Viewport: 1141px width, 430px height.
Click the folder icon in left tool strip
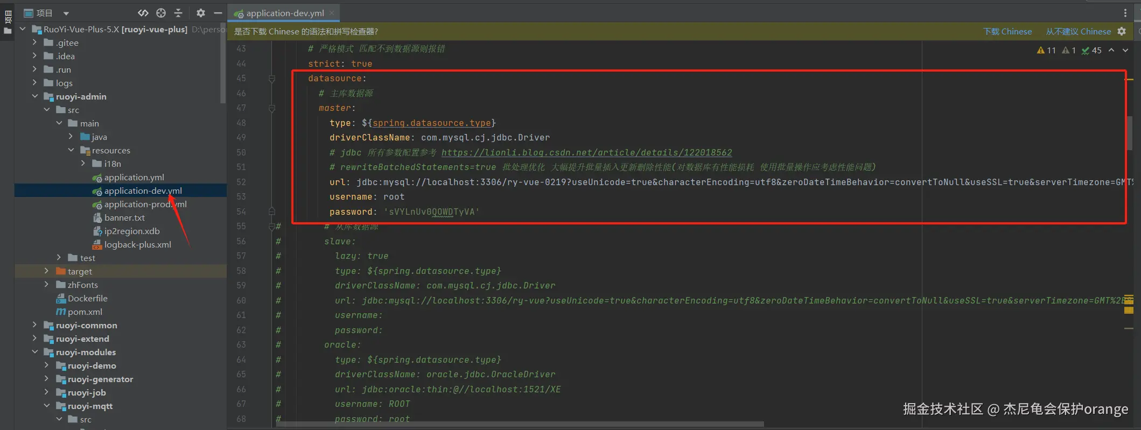[x=8, y=31]
